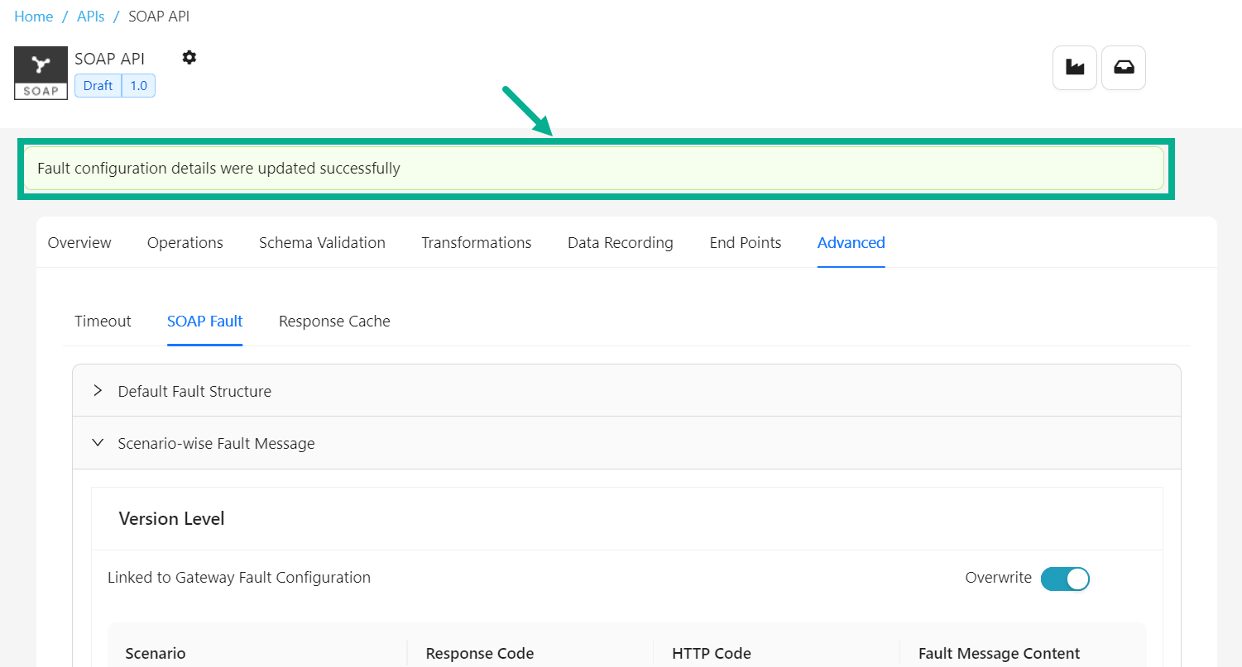Open the Schema Validation tab
Viewport: 1242px width, 667px height.
tap(322, 243)
